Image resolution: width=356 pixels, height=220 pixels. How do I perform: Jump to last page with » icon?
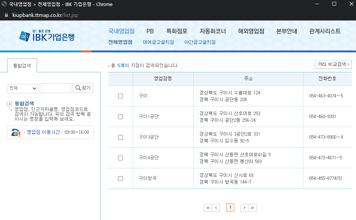click(253, 208)
